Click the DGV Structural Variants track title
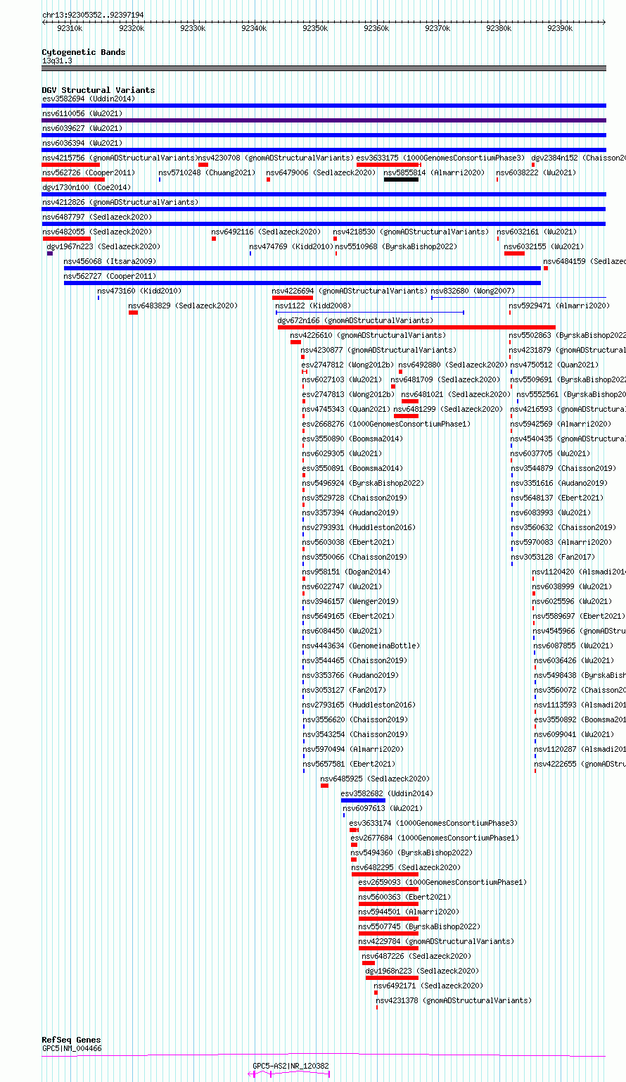The height and width of the screenshot is (1082, 626). [x=98, y=90]
